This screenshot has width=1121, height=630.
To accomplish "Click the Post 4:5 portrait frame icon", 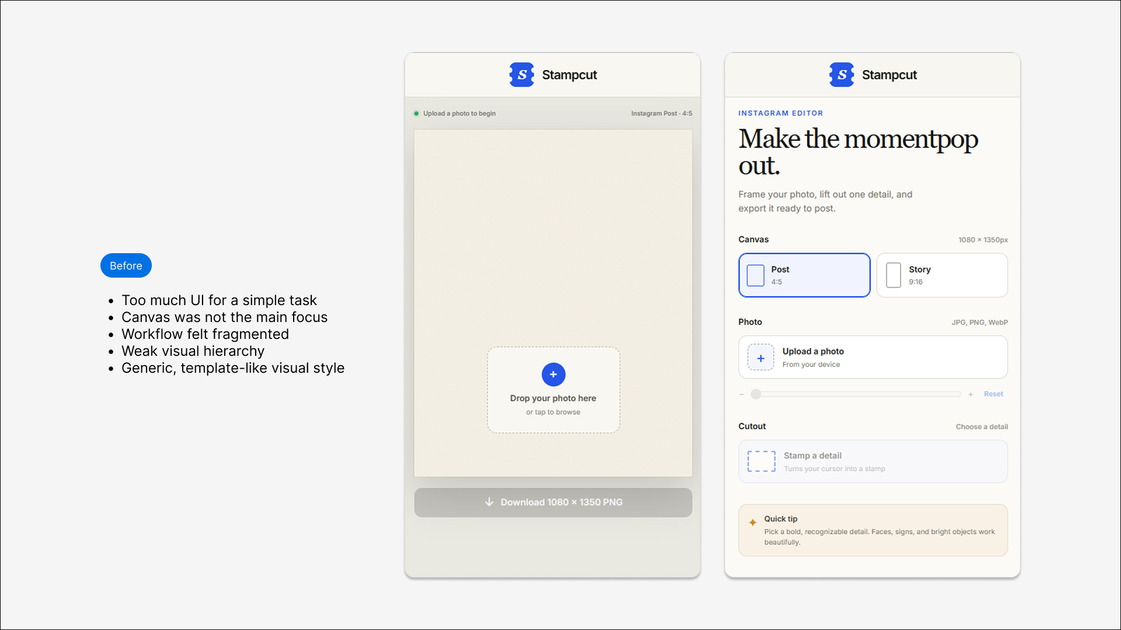I will (756, 275).
